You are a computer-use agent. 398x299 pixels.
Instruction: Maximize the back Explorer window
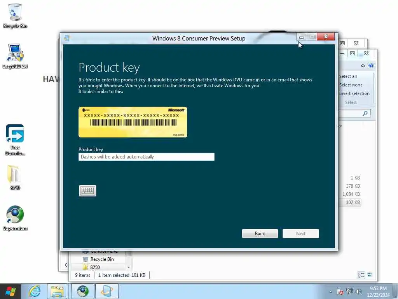coord(342,43)
